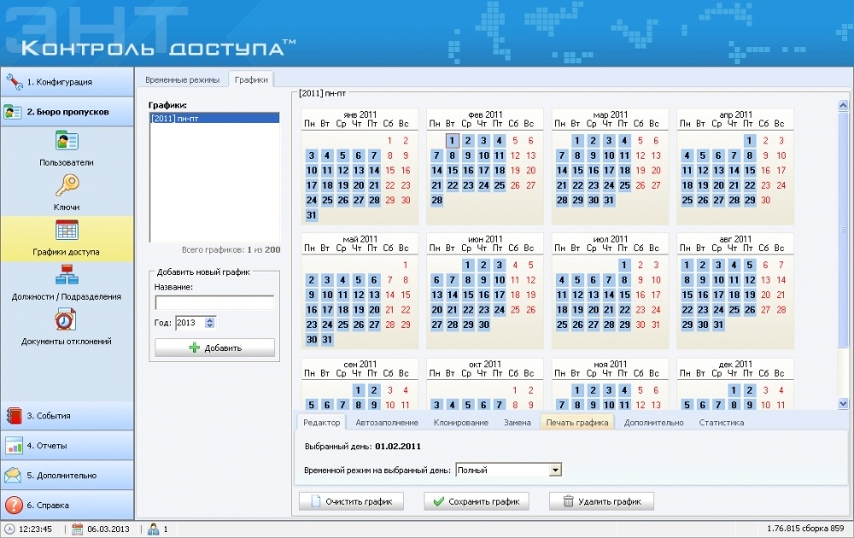This screenshot has width=854, height=538.
Task: Click the clock icon in the status bar
Action: tap(9, 529)
